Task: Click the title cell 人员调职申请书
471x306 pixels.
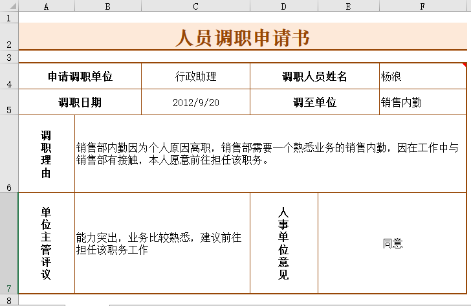Action: (x=242, y=38)
